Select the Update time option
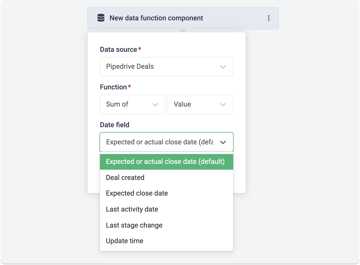The image size is (360, 265). [x=125, y=241]
